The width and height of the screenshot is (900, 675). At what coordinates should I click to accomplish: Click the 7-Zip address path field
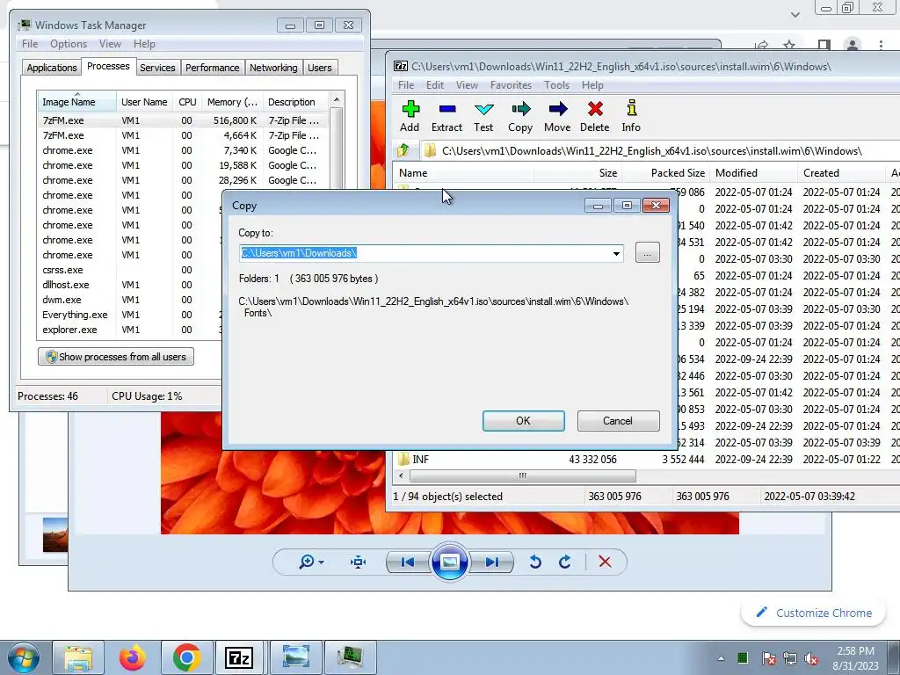660,151
